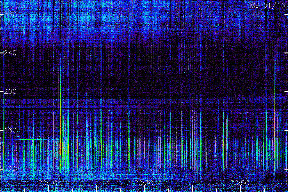Click the 20:10 time axis label

click(x=48, y=183)
